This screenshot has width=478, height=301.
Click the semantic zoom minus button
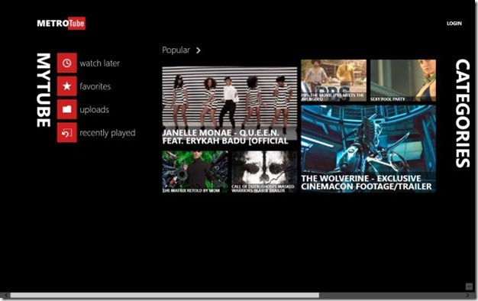click(469, 286)
